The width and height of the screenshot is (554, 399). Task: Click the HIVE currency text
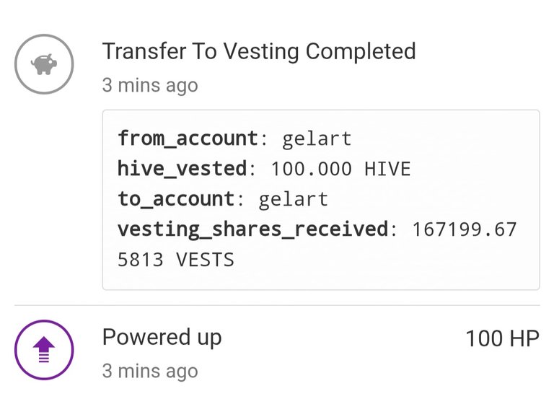[x=387, y=169]
